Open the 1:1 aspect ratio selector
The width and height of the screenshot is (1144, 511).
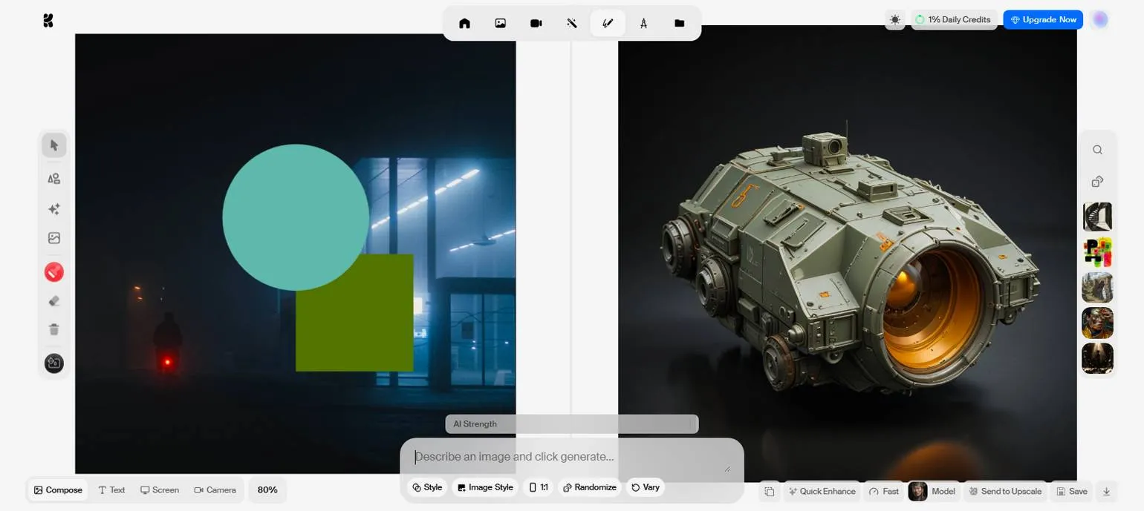tap(539, 487)
